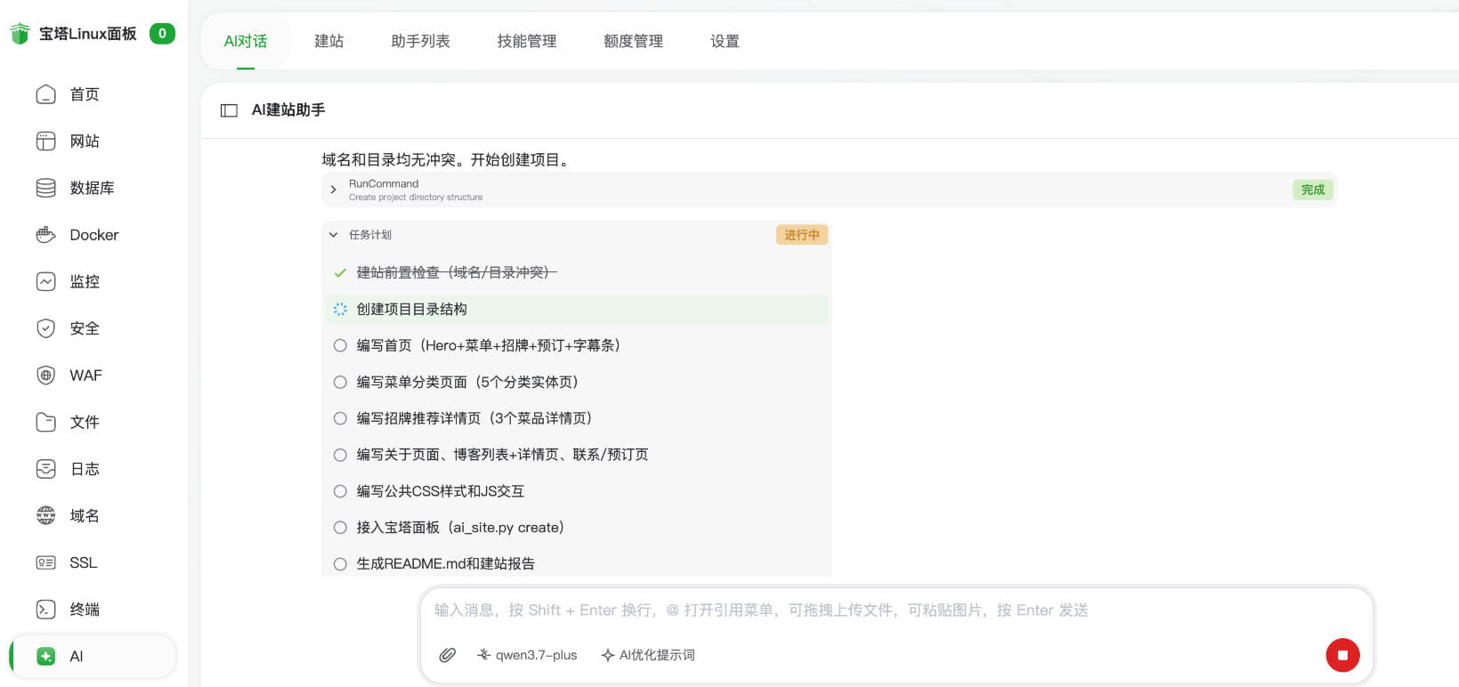The image size is (1459, 687).
Task: Open 域名 globe icon in sidebar
Action: pos(46,515)
